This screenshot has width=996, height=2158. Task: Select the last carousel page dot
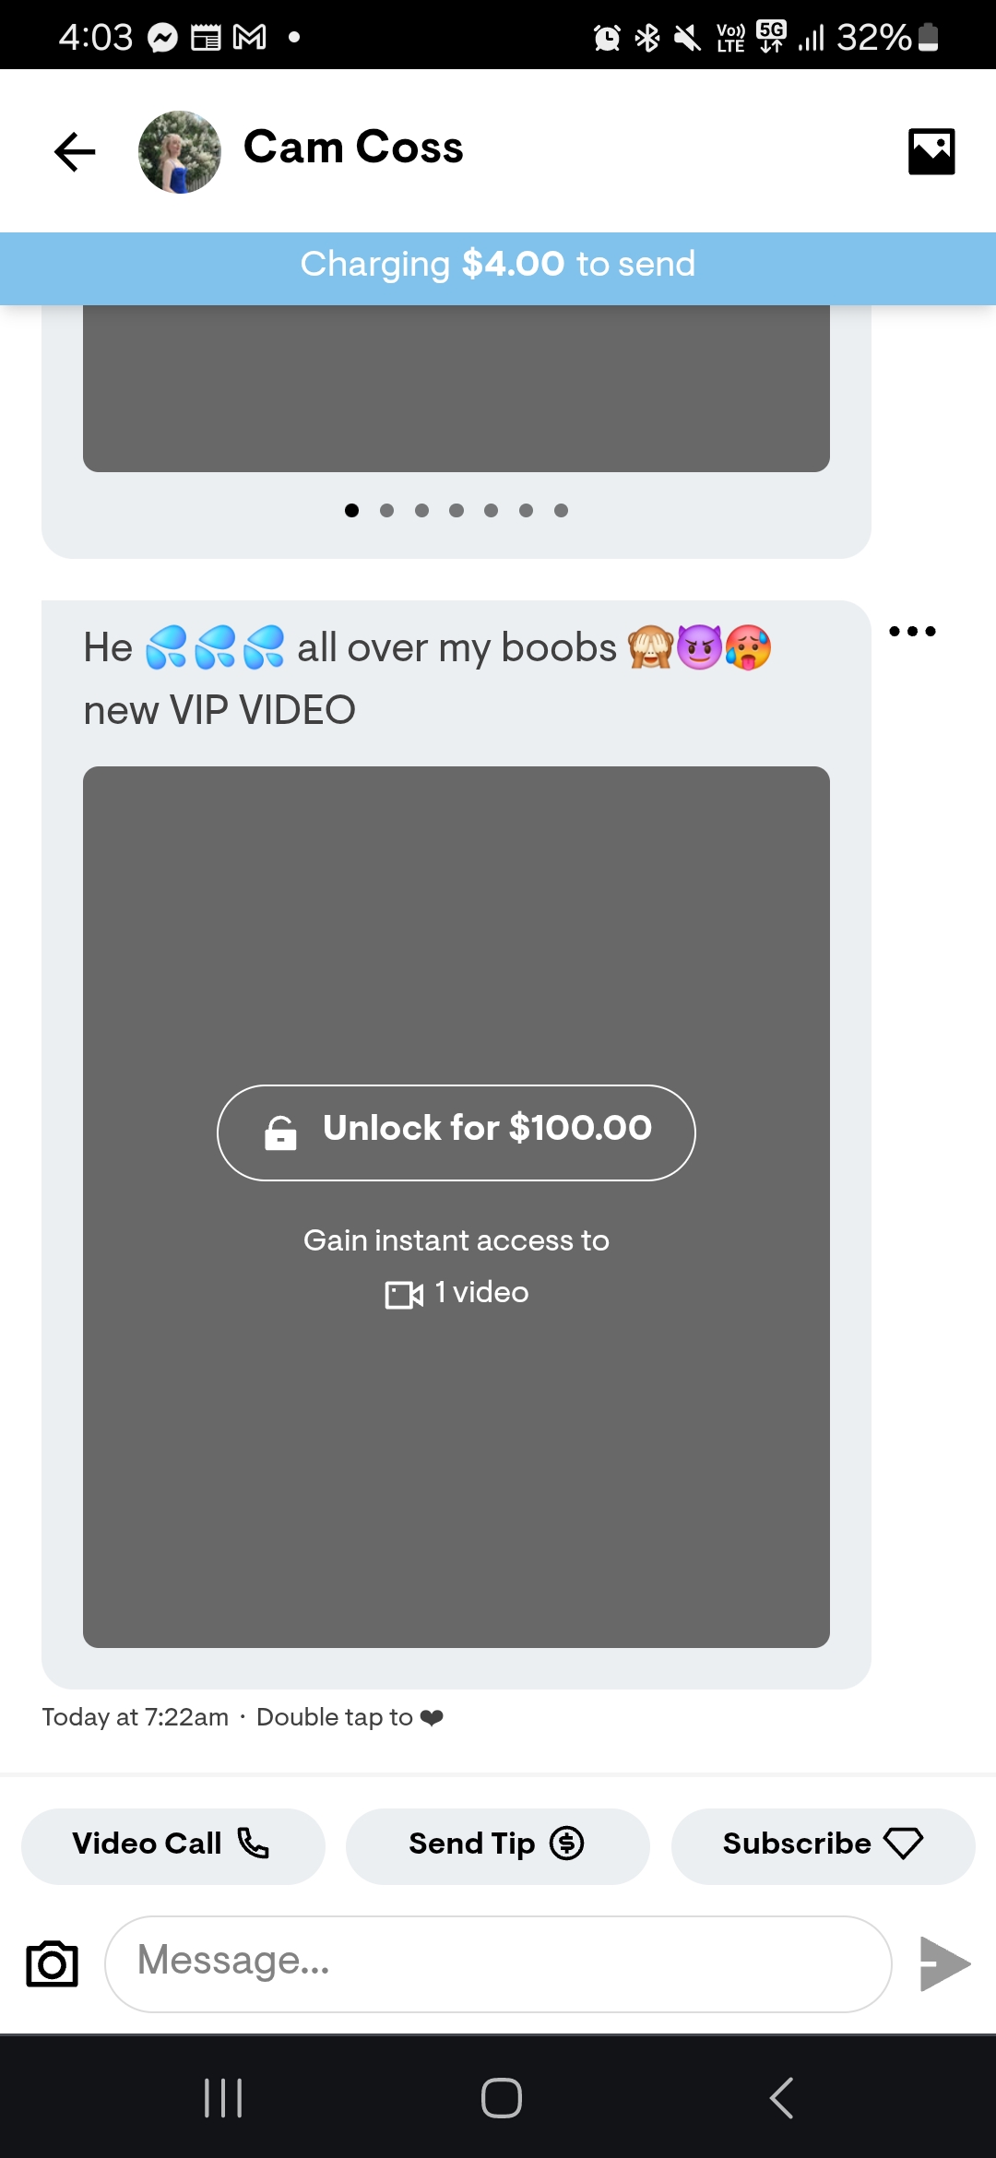coord(561,510)
